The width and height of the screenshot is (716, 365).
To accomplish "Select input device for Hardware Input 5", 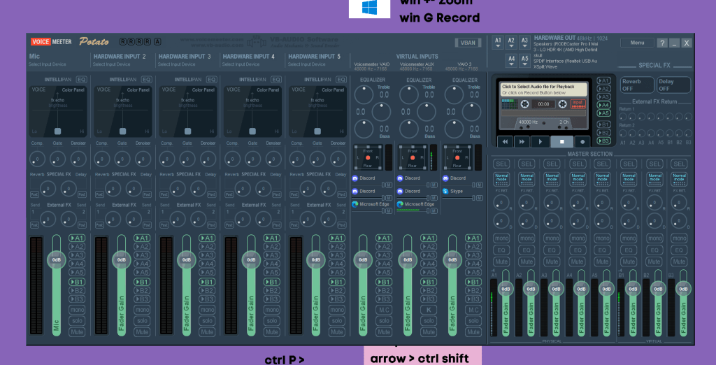I will 307,64.
